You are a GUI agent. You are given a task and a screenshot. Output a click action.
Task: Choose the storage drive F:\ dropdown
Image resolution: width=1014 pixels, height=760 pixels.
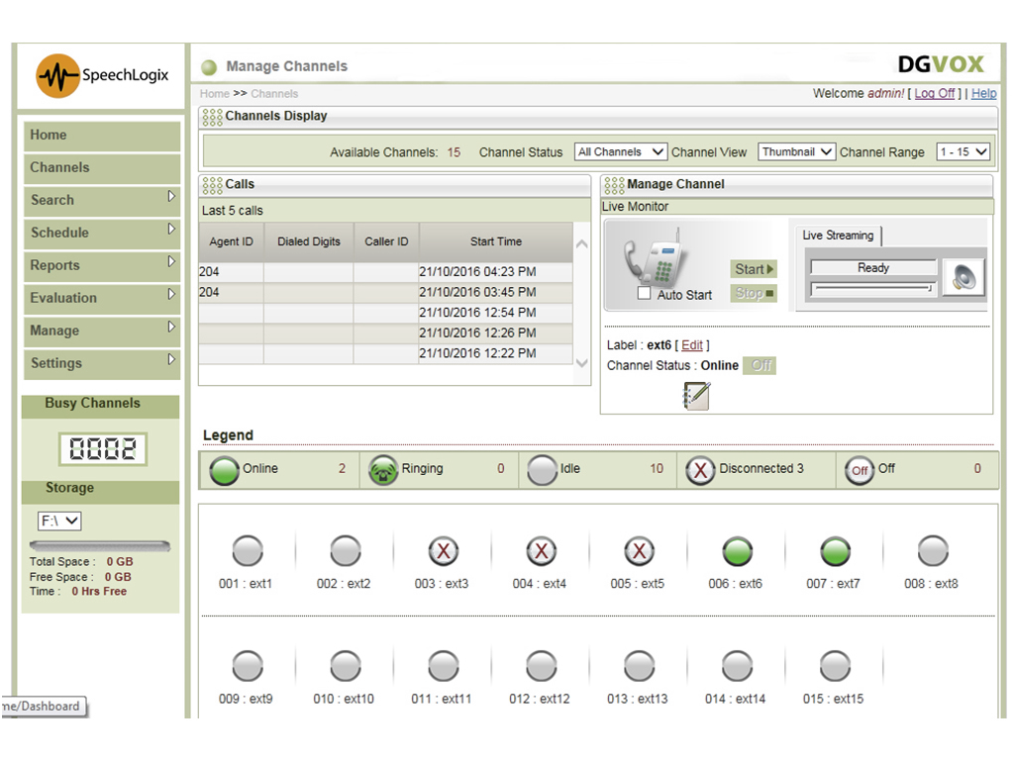(59, 521)
